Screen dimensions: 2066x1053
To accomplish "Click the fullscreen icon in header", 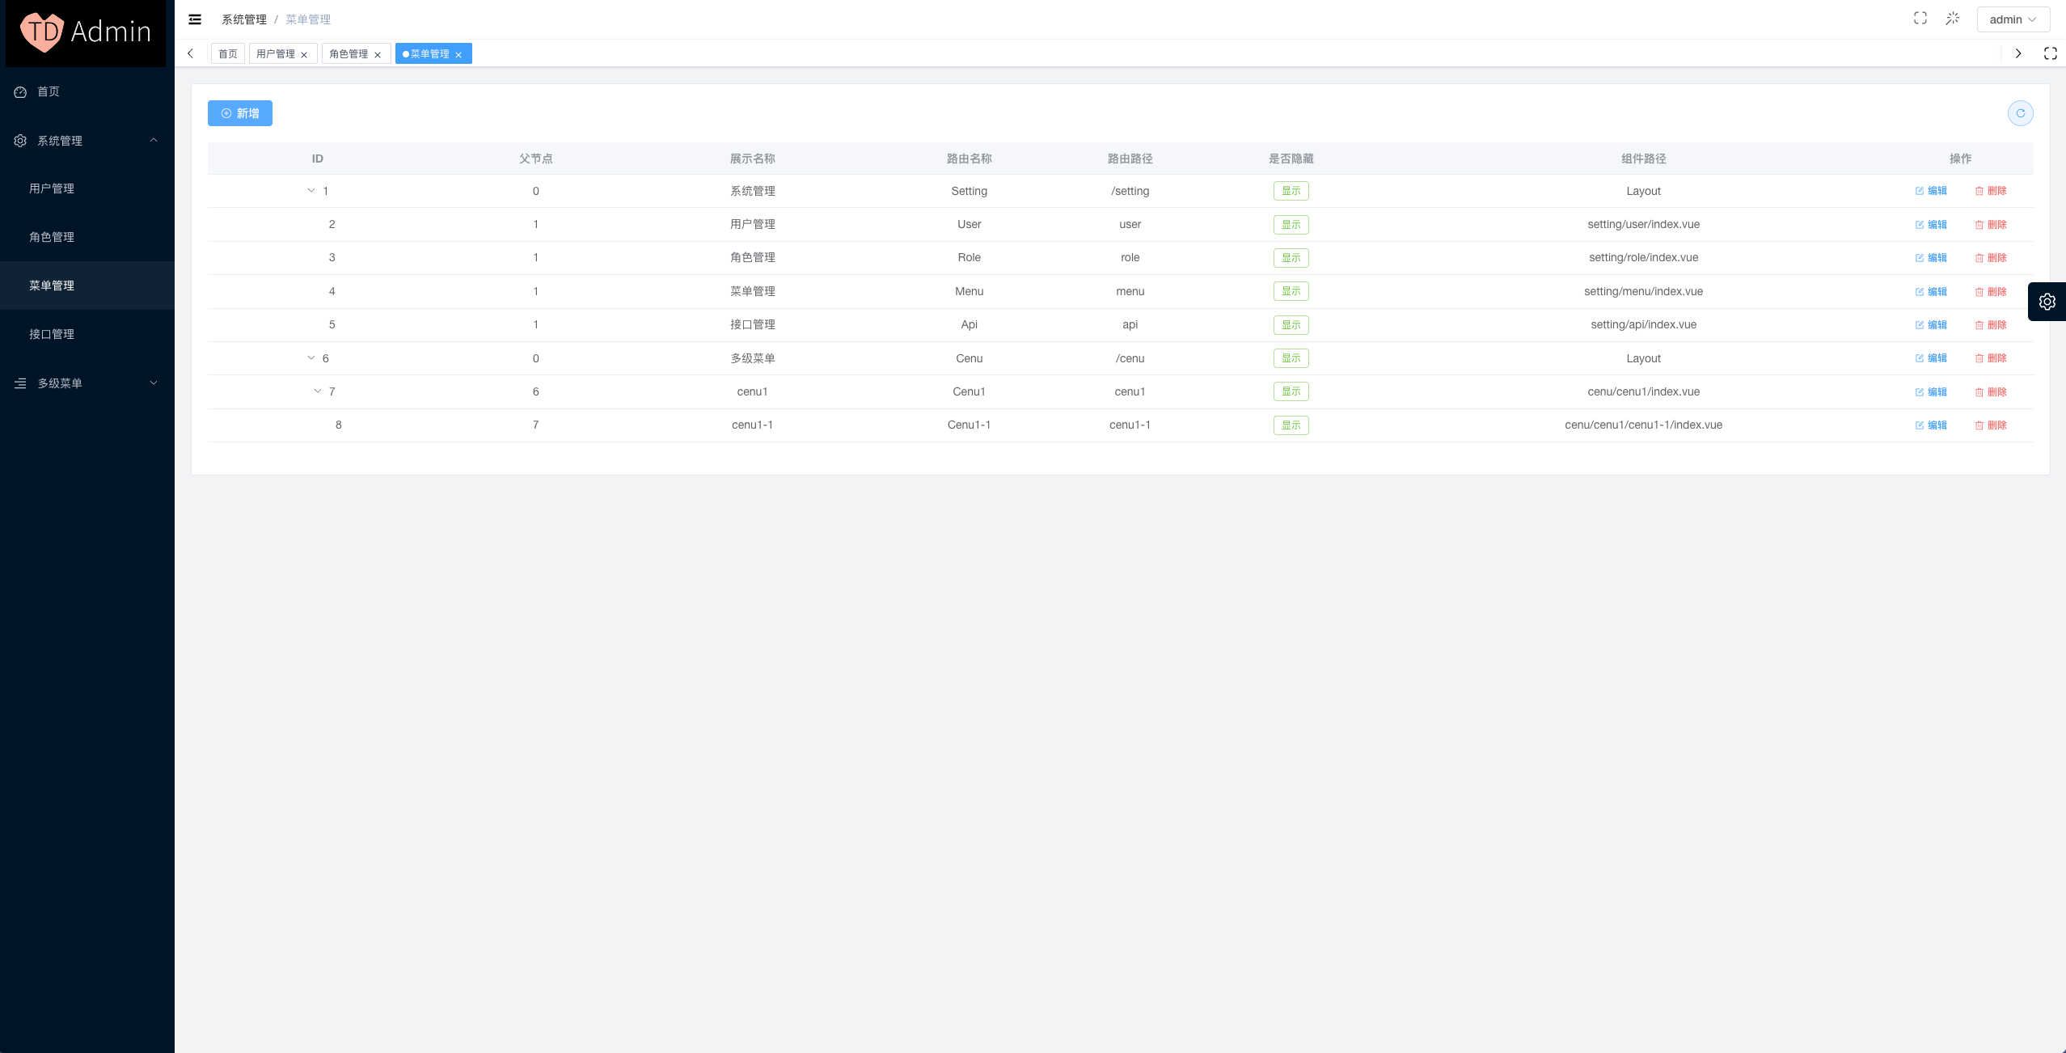I will coord(1920,19).
